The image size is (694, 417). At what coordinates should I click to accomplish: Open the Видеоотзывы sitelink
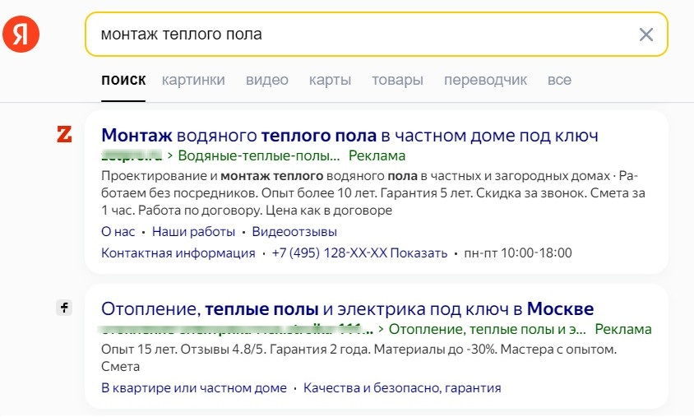click(294, 232)
